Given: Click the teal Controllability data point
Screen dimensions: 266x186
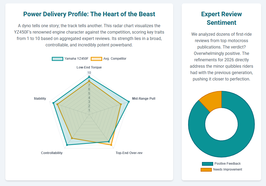Looking at the screenshot, I should pos(67,145).
